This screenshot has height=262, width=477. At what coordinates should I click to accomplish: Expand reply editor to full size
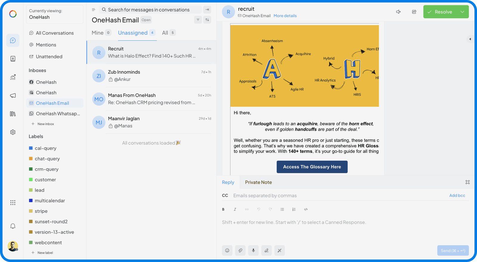pyautogui.click(x=467, y=182)
